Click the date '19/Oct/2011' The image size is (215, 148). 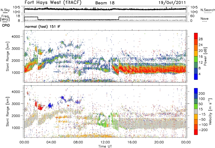[172, 3]
